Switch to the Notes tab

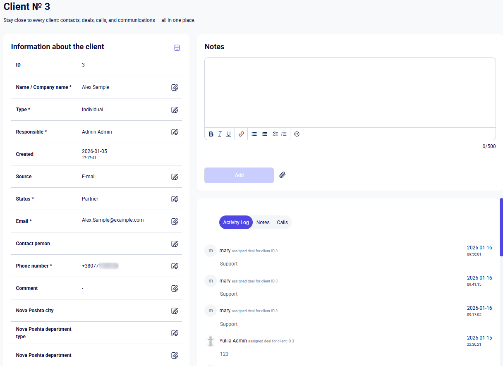click(263, 222)
